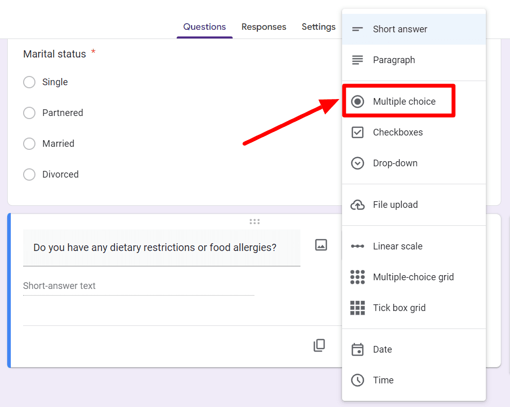The image size is (510, 407).
Task: Select the Divorced radio option
Action: [29, 175]
